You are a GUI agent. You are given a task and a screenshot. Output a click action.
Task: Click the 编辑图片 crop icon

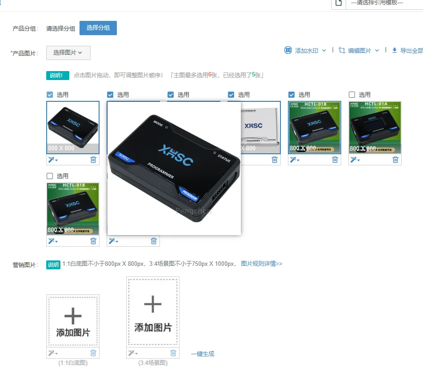[x=342, y=50]
